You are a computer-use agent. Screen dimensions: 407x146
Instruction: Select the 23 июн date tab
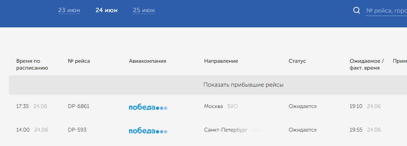coord(69,10)
